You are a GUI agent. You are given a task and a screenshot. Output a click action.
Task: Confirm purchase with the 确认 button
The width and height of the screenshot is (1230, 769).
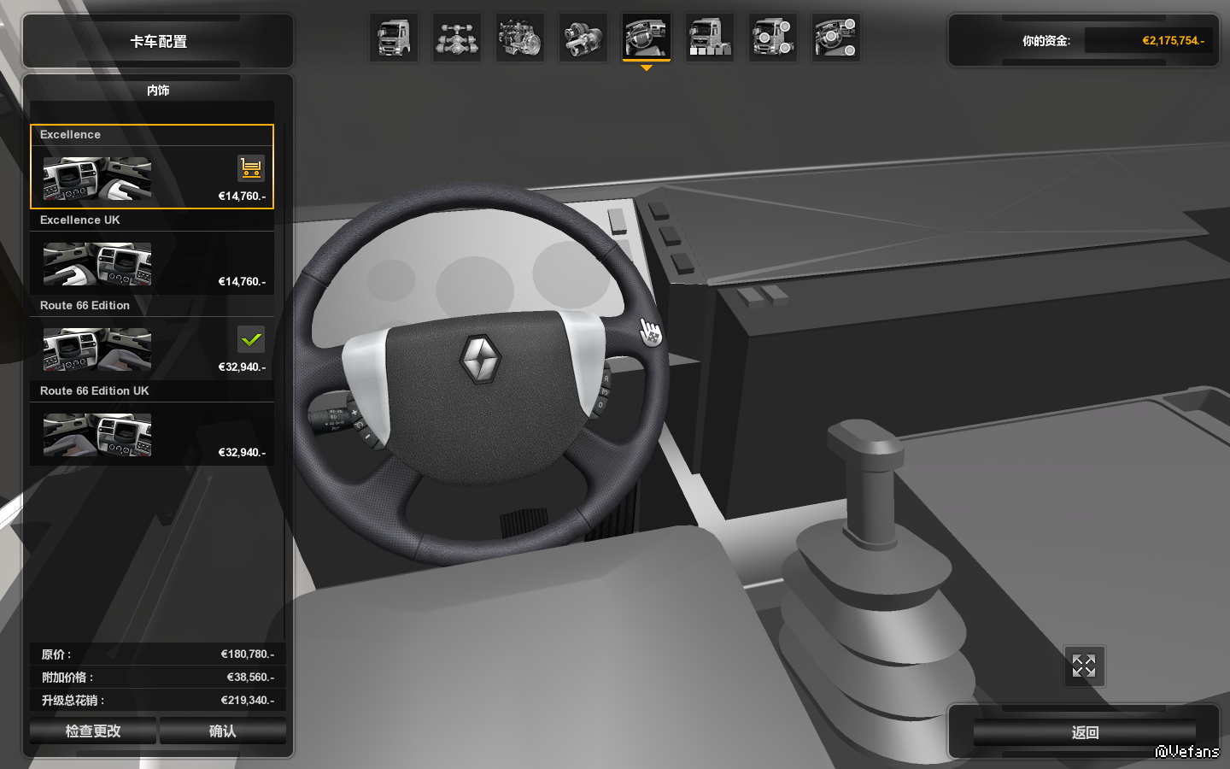[x=222, y=731]
